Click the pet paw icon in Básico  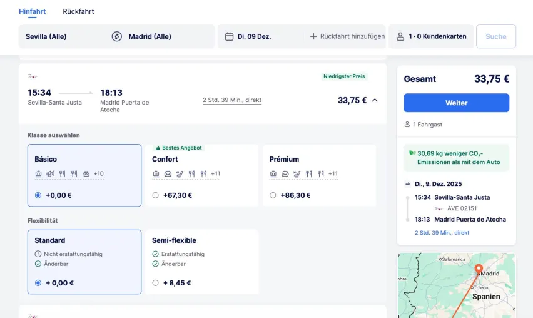pyautogui.click(x=86, y=173)
